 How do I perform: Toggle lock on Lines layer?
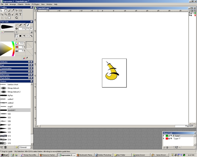(169, 136)
